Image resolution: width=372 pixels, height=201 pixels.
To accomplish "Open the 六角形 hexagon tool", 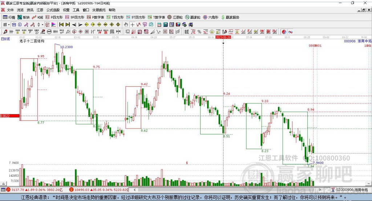I will pyautogui.click(x=211, y=17).
